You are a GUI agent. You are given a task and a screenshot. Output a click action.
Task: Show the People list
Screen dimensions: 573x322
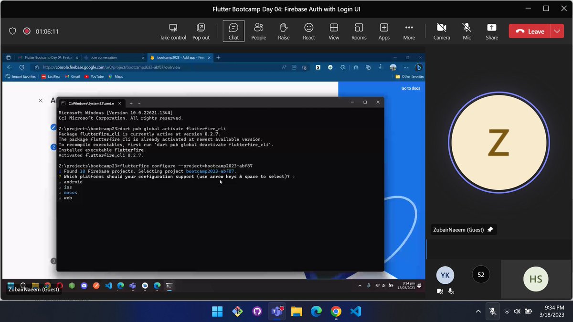tap(259, 31)
